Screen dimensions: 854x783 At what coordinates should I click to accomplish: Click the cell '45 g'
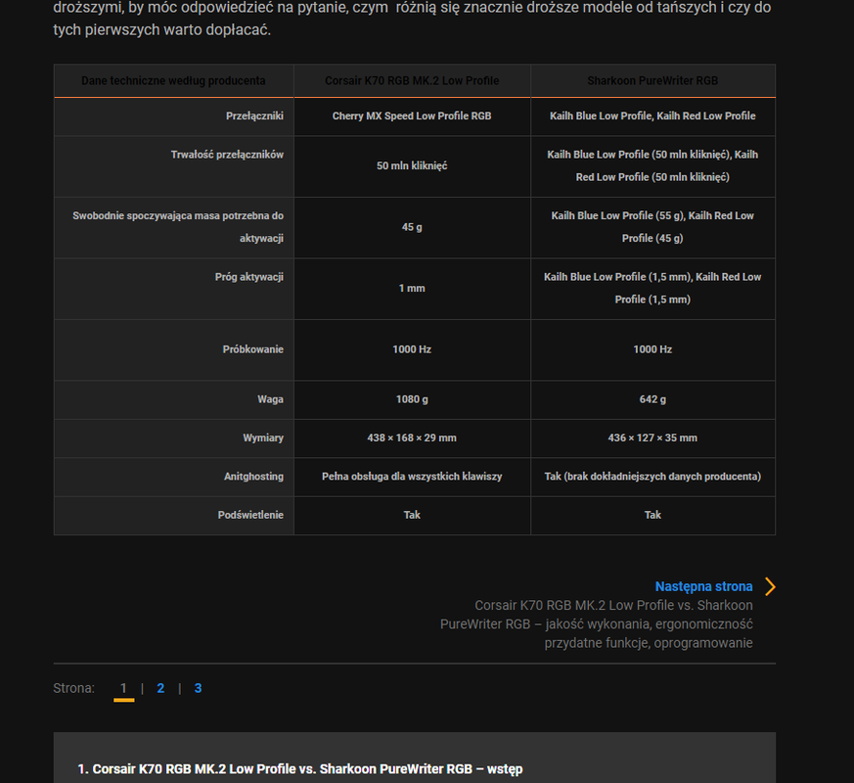coord(412,227)
